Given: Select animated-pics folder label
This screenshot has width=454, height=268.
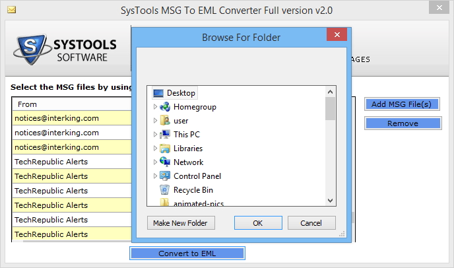Looking at the screenshot, I should 199,203.
